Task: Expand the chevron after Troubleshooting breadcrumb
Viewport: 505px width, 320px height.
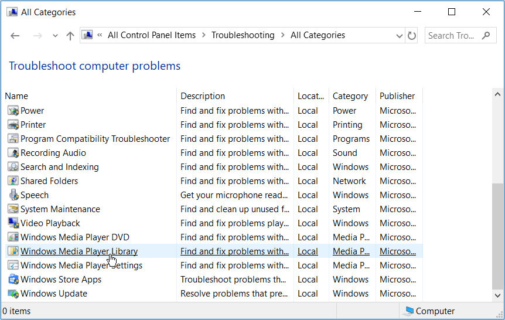Action: (282, 35)
